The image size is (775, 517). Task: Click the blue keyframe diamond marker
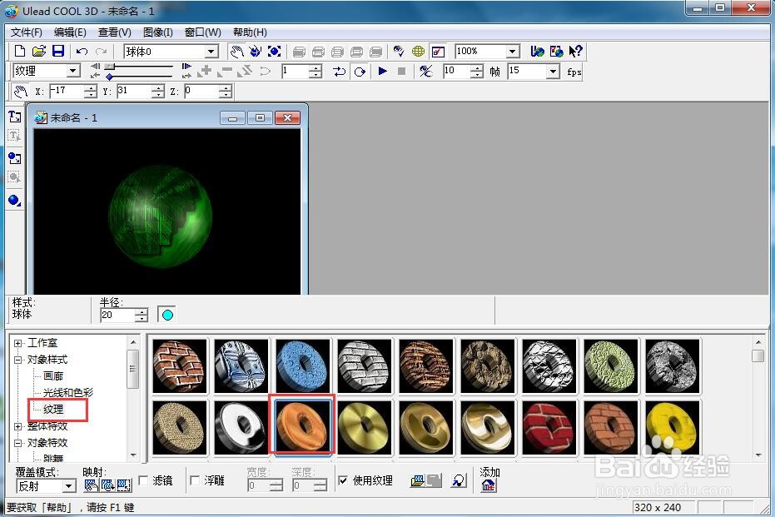tap(109, 77)
